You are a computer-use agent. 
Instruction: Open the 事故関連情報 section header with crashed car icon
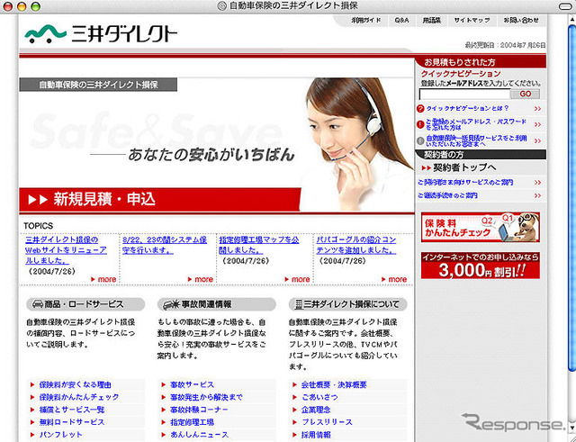point(216,304)
